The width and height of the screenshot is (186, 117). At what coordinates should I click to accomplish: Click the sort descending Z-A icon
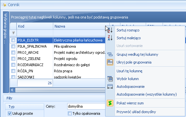[110, 38]
